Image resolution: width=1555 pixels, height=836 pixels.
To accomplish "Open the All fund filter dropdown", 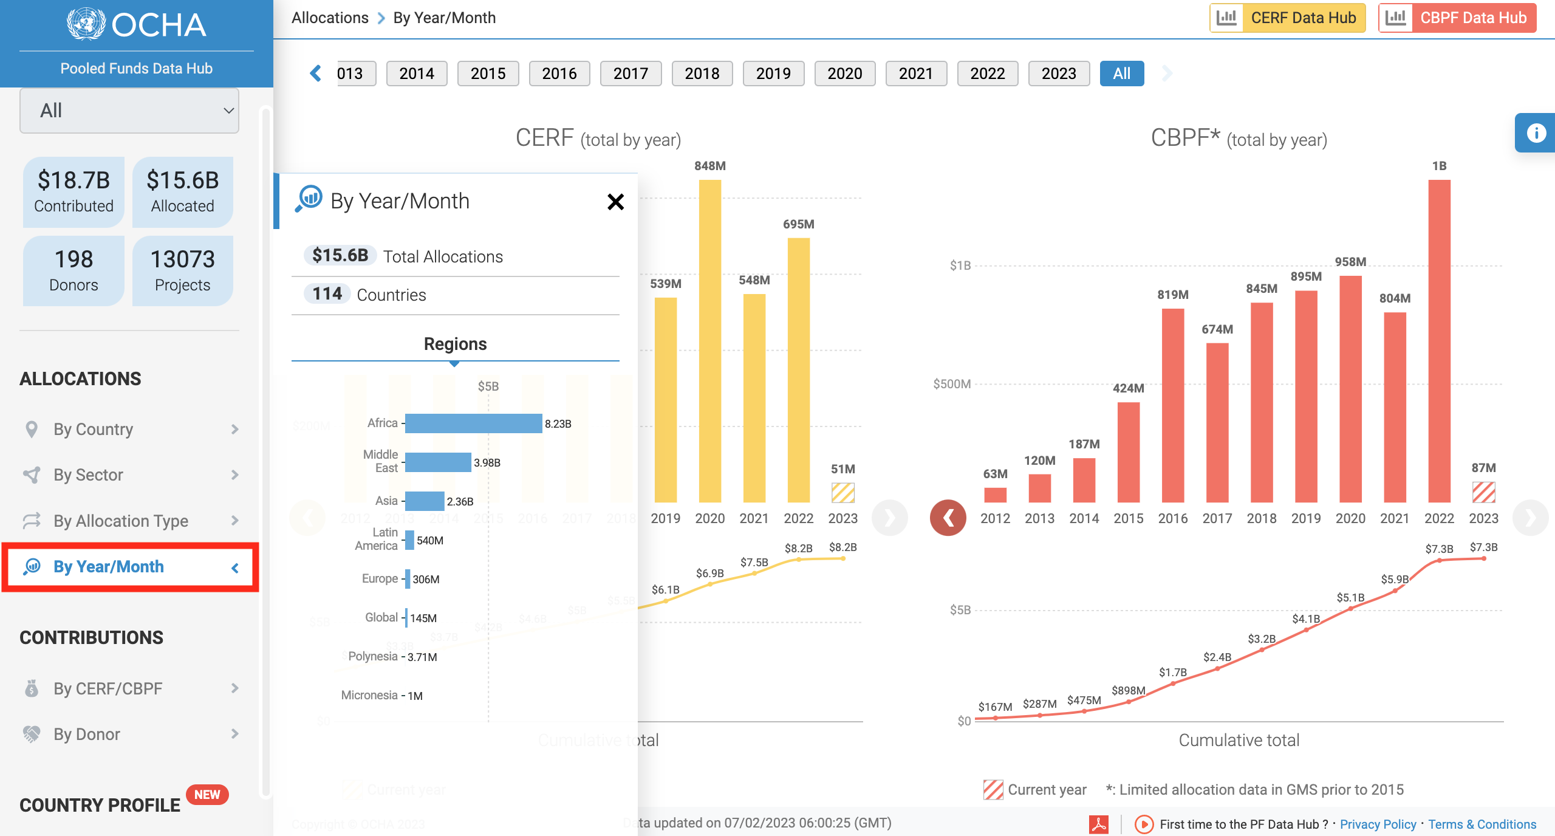I will coord(129,111).
